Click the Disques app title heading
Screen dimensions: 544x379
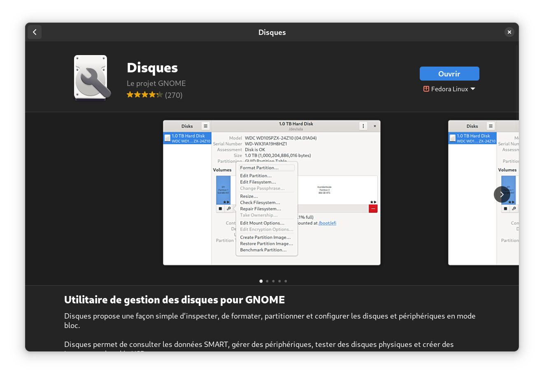tap(152, 67)
